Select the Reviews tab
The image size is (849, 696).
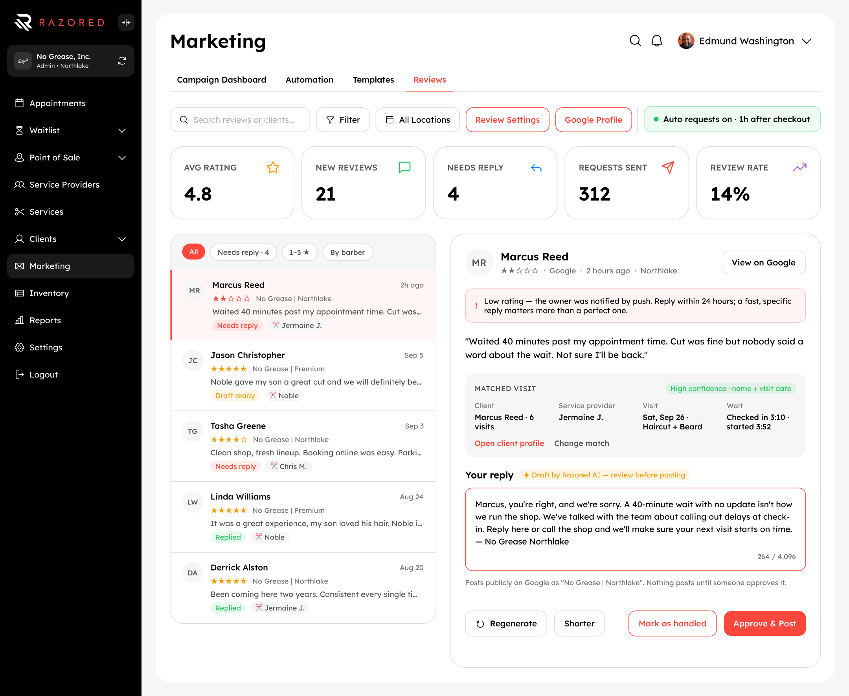(430, 80)
